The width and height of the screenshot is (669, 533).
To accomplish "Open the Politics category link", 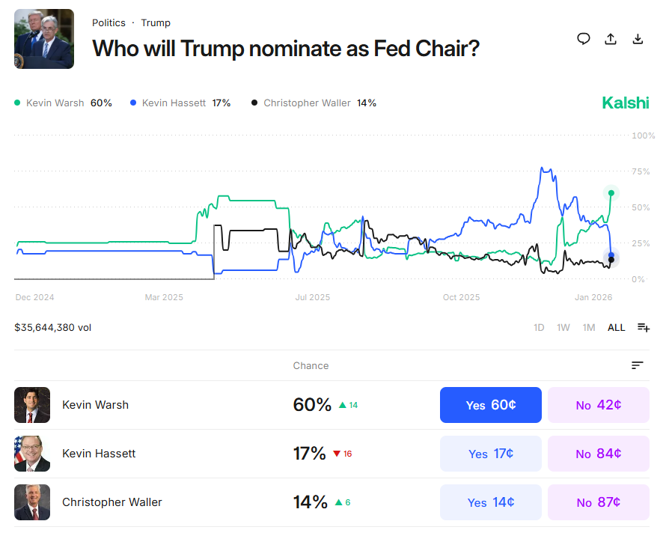I will (x=109, y=22).
